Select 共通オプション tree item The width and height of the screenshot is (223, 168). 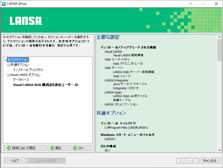pyautogui.click(x=20, y=65)
